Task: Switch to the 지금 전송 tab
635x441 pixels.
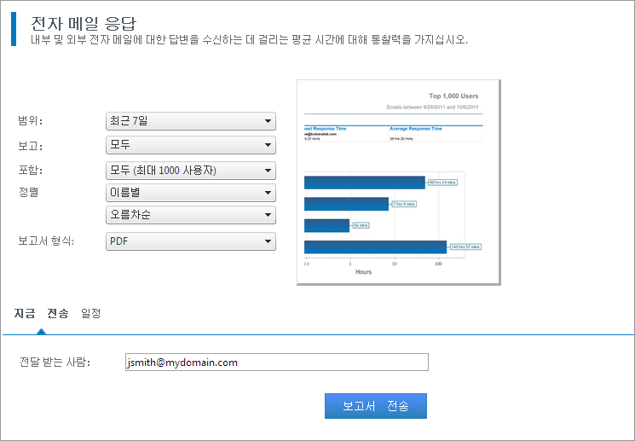Action: tap(41, 314)
